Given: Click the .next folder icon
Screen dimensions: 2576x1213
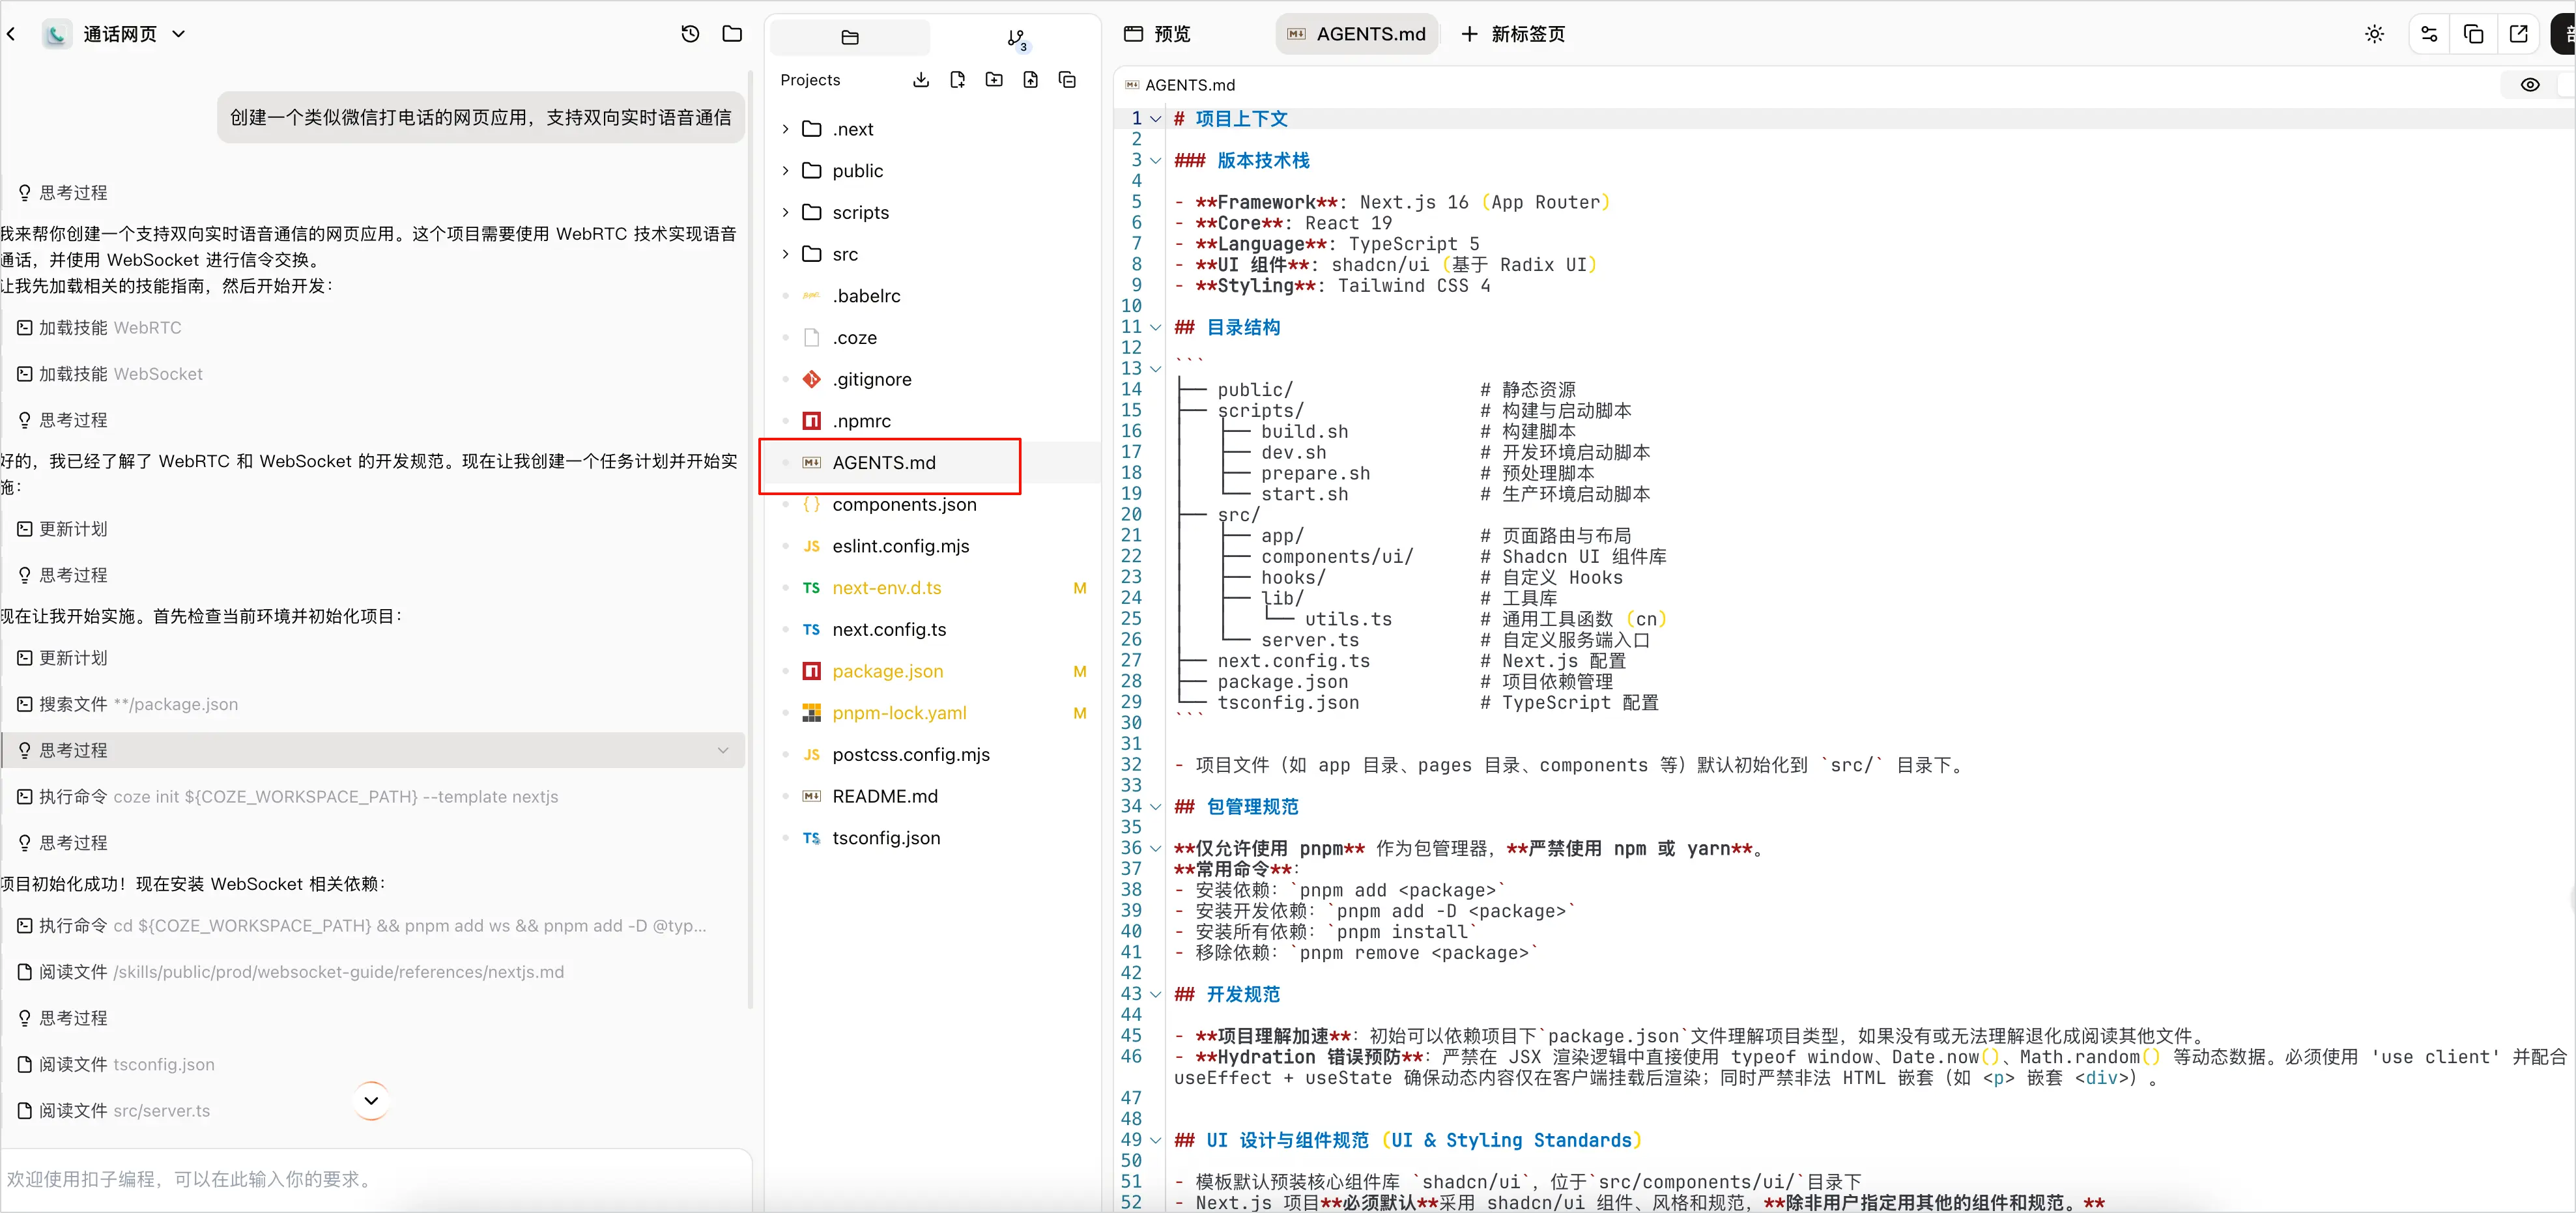Looking at the screenshot, I should pyautogui.click(x=812, y=129).
